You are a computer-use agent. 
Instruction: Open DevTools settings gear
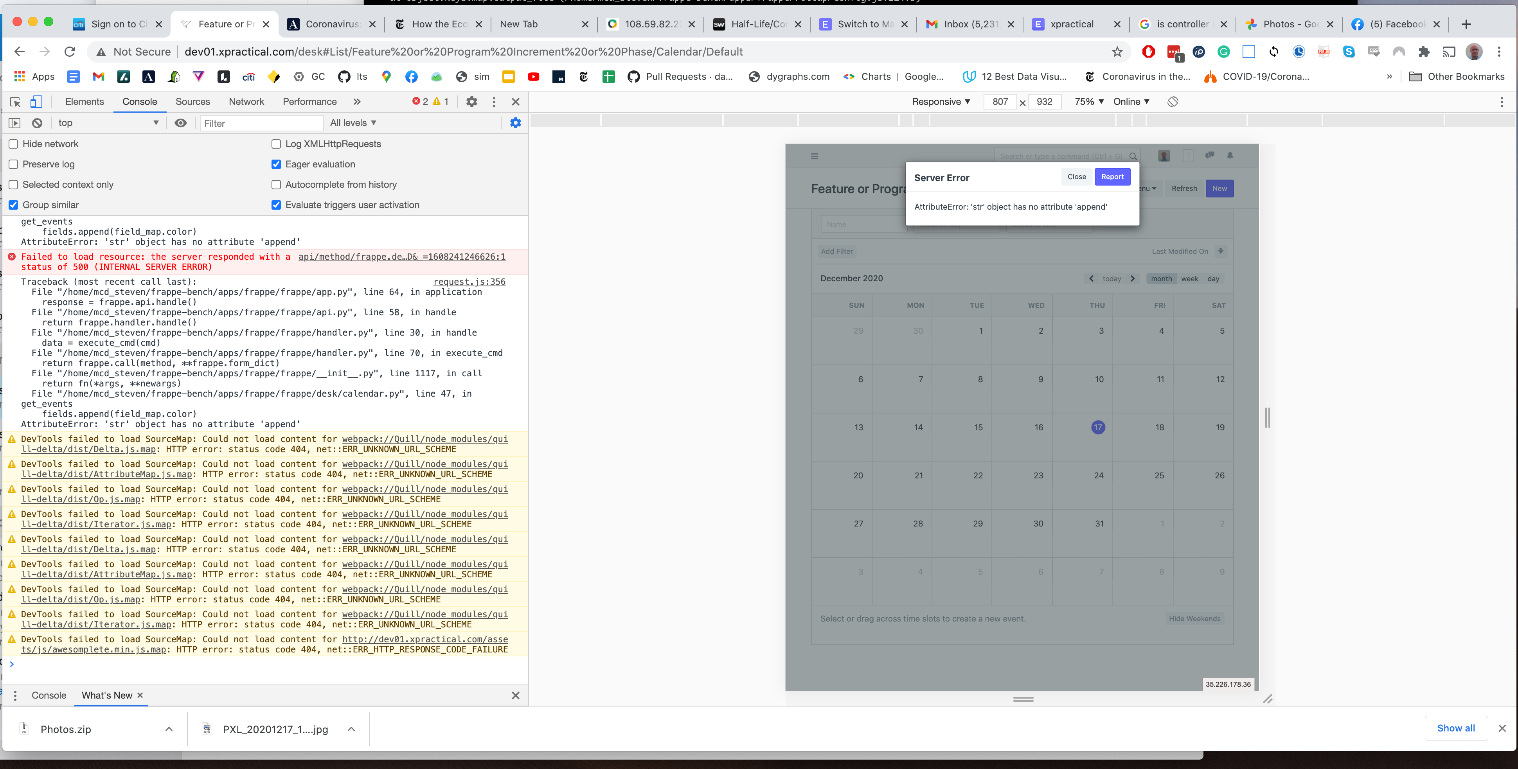471,101
